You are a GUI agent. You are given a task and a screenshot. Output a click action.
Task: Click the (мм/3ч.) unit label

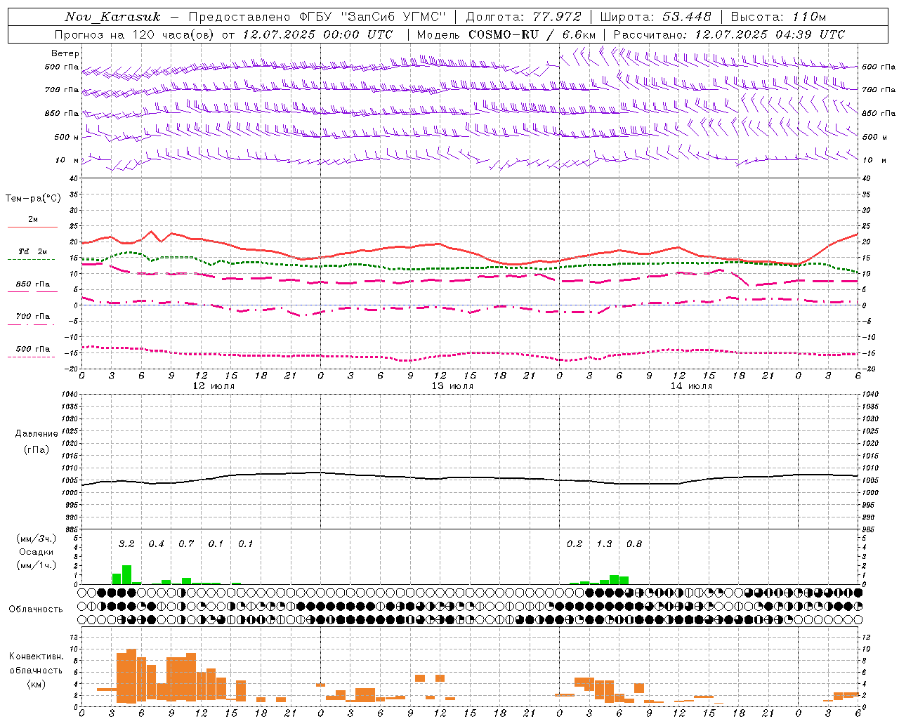click(x=37, y=539)
